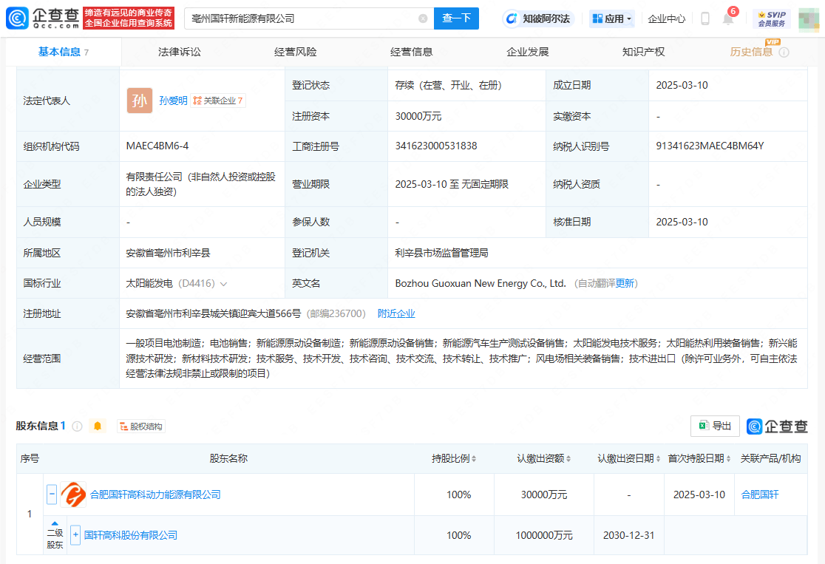Click the Qcc.com logo icon
The image size is (825, 564).
pyautogui.click(x=17, y=18)
